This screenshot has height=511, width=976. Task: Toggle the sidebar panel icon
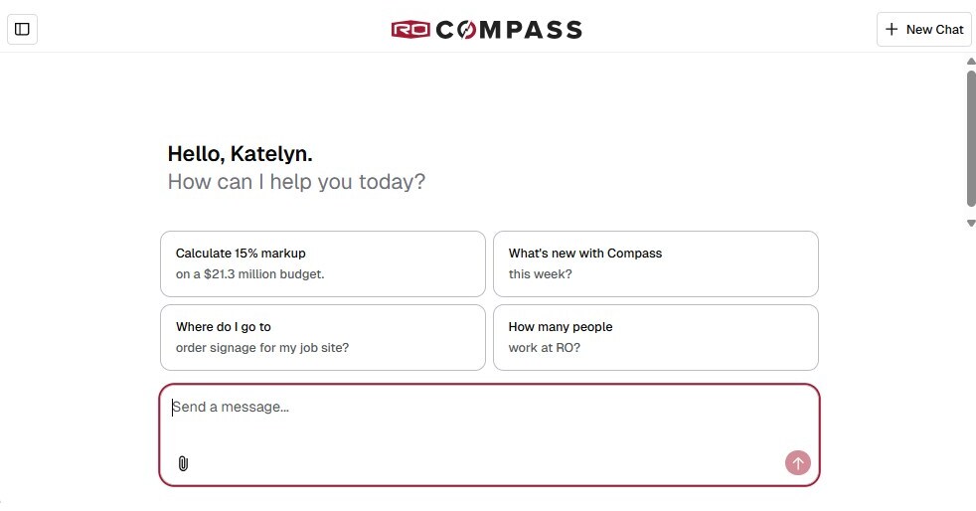[x=22, y=29]
